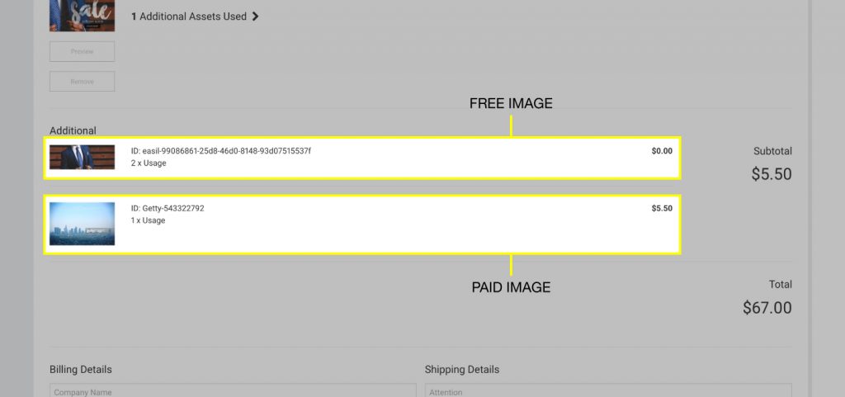Image resolution: width=845 pixels, height=397 pixels.
Task: Open the suited man image thumbnail
Action: (82, 157)
